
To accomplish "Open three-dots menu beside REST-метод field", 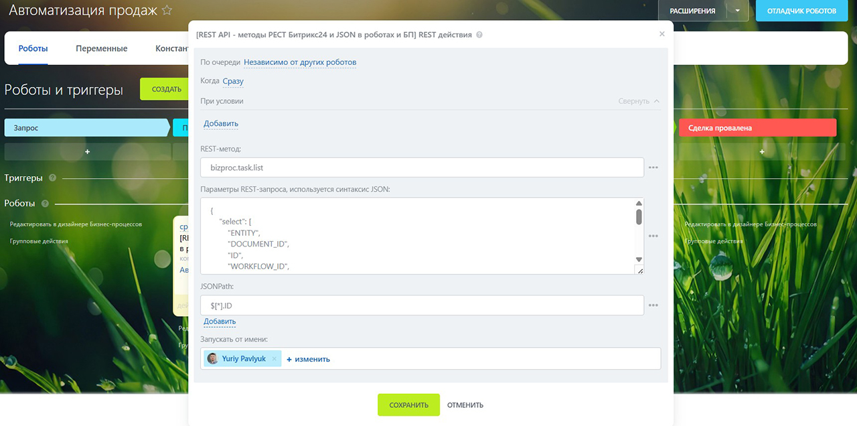I will click(x=653, y=167).
